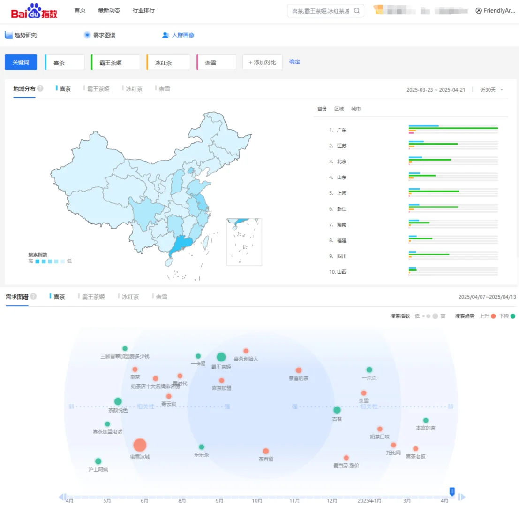Click the 2025-03-23 ~ 2025-04-21 date range
This screenshot has height=507, width=519.
coord(436,90)
